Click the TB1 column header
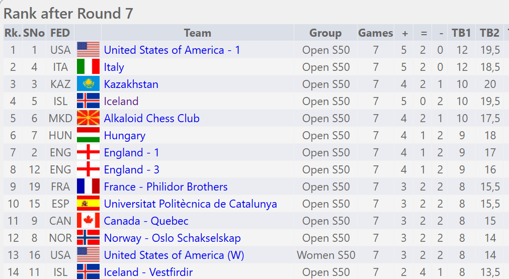The width and height of the screenshot is (509, 279). coord(461,33)
